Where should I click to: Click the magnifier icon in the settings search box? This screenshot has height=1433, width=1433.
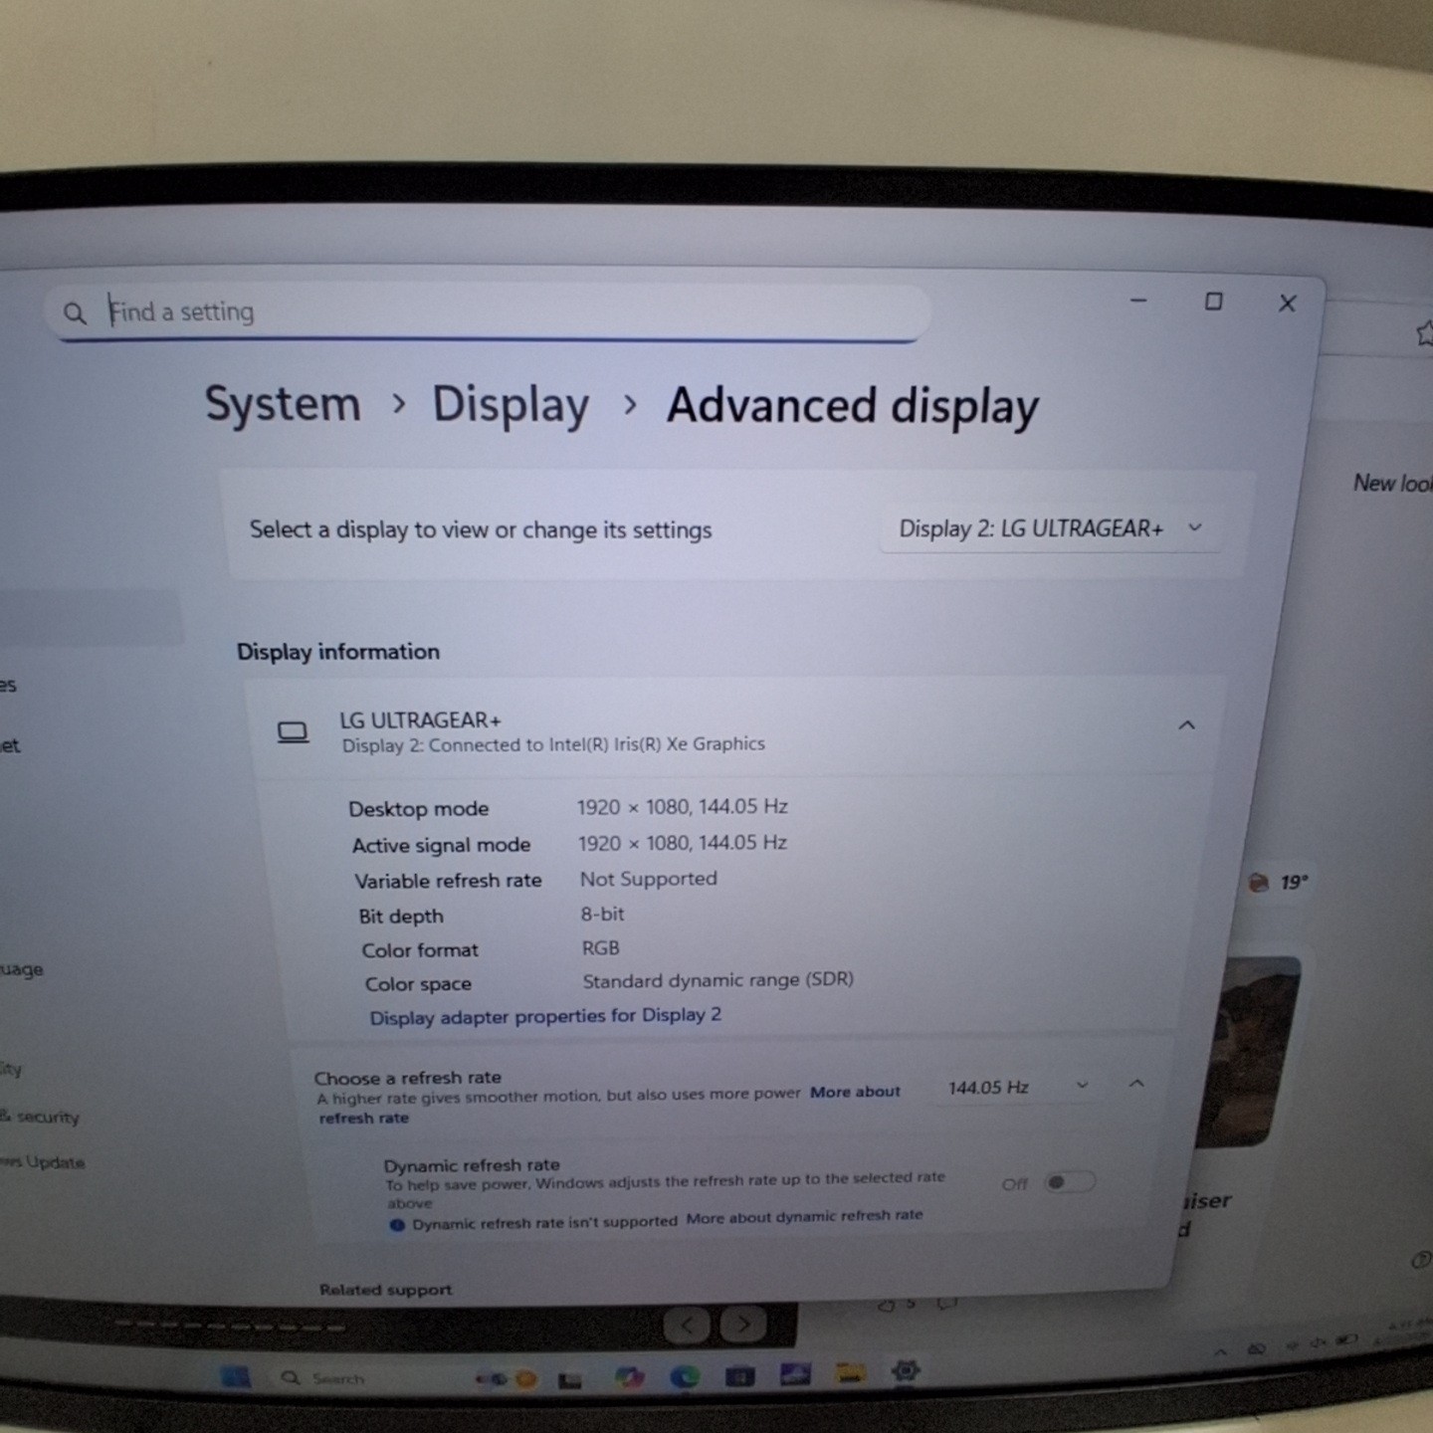[75, 313]
